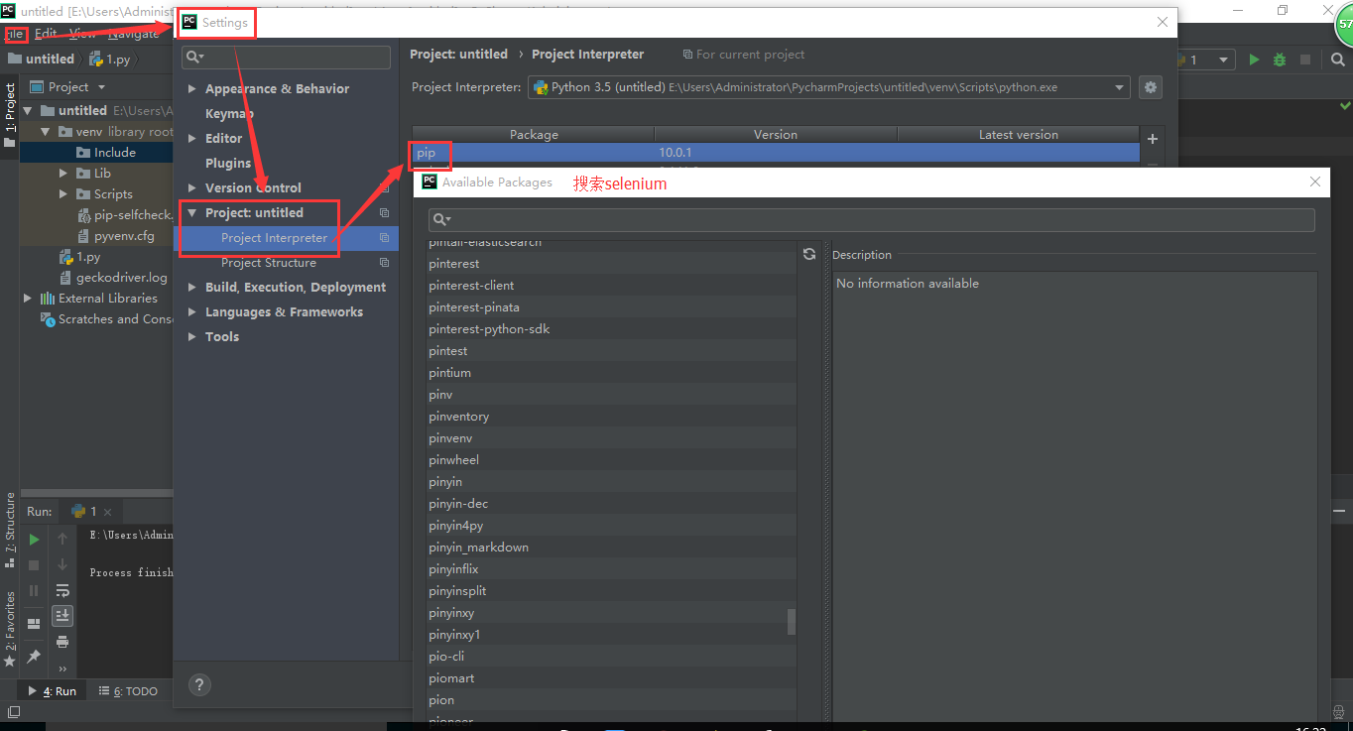The height and width of the screenshot is (731, 1353).
Task: Toggle scroll-to-end icon in Run panel
Action: click(x=62, y=616)
